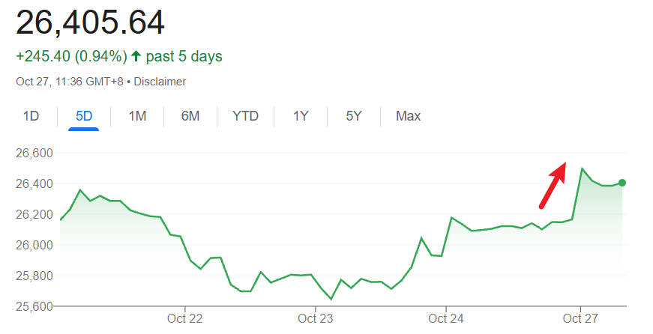Click the Oct 22 date label
The image size is (653, 334).
[185, 318]
